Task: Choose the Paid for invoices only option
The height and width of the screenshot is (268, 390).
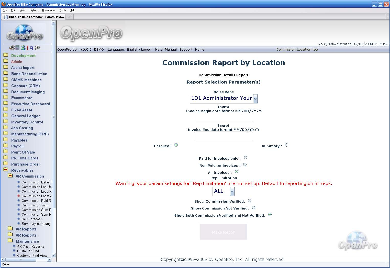Action: (x=245, y=158)
